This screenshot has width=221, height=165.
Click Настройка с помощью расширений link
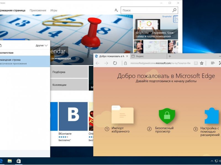(x=210, y=131)
